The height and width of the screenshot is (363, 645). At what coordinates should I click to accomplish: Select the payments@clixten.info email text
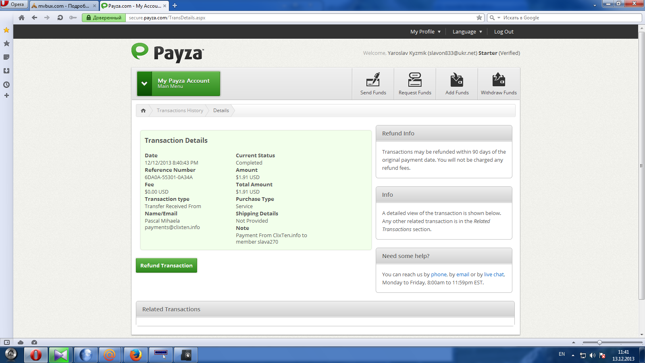coord(172,227)
